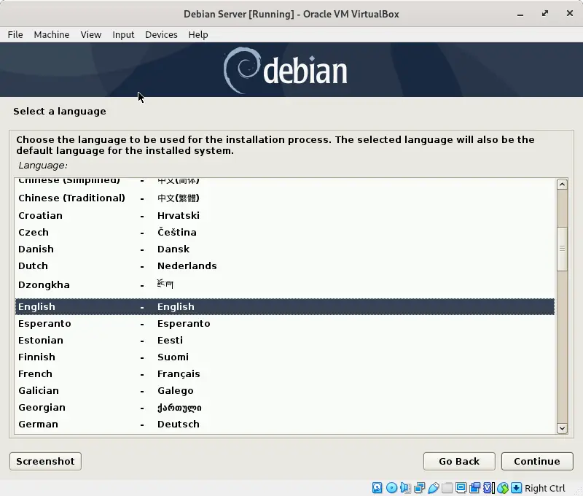This screenshot has width=583, height=496.
Task: Click the hard disk activity status icon
Action: [x=377, y=487]
